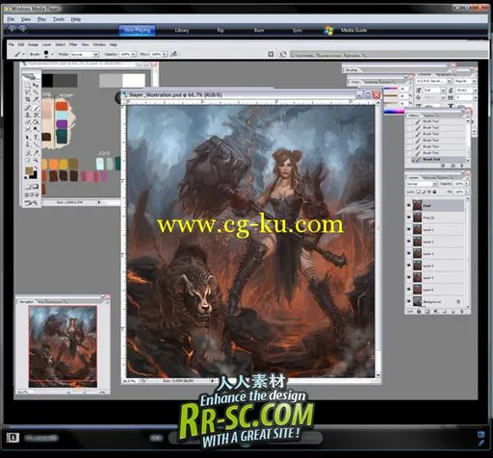Switch to the History panel tab
493x458 pixels.
(414, 115)
